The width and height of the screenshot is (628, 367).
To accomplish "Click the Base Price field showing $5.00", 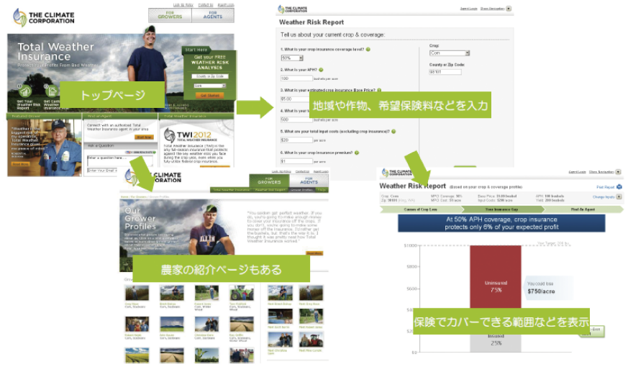I will click(x=296, y=99).
